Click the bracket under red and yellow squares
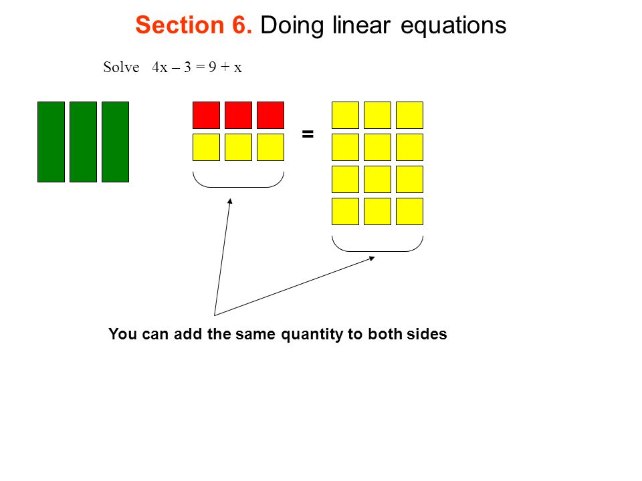 238,180
